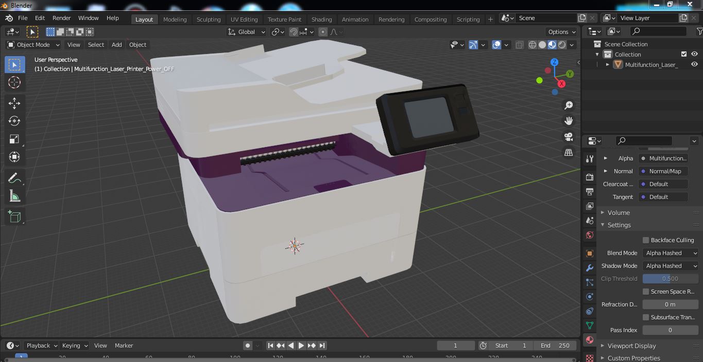Enable Subsurface Translucency checkbox
This screenshot has height=362, width=703.
(x=646, y=317)
